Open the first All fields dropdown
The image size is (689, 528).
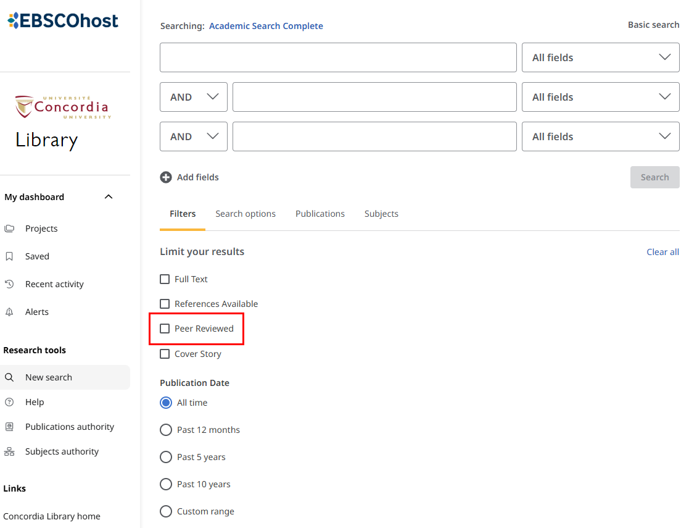(x=600, y=57)
